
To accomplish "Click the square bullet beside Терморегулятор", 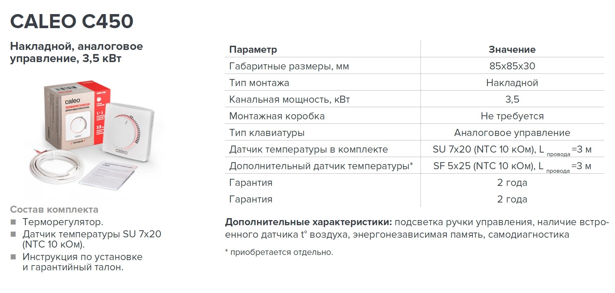I will pyautogui.click(x=13, y=222).
